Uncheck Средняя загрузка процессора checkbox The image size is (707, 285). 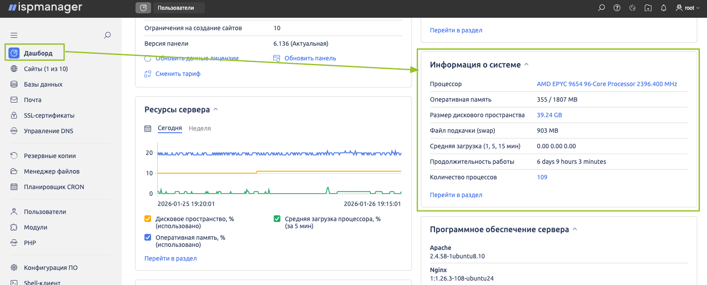277,219
